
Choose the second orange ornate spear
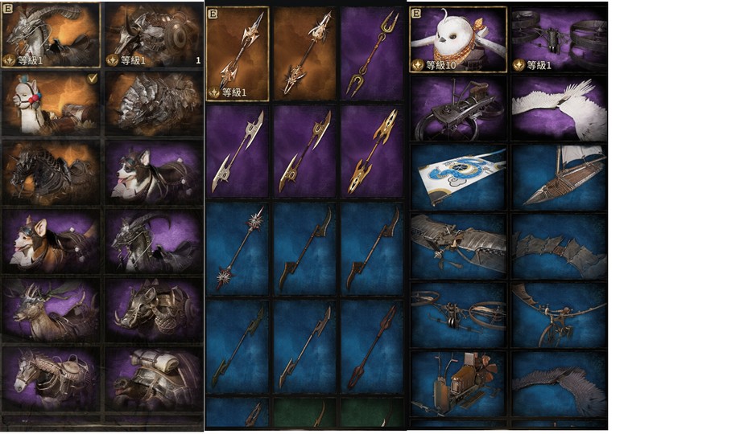click(x=304, y=54)
